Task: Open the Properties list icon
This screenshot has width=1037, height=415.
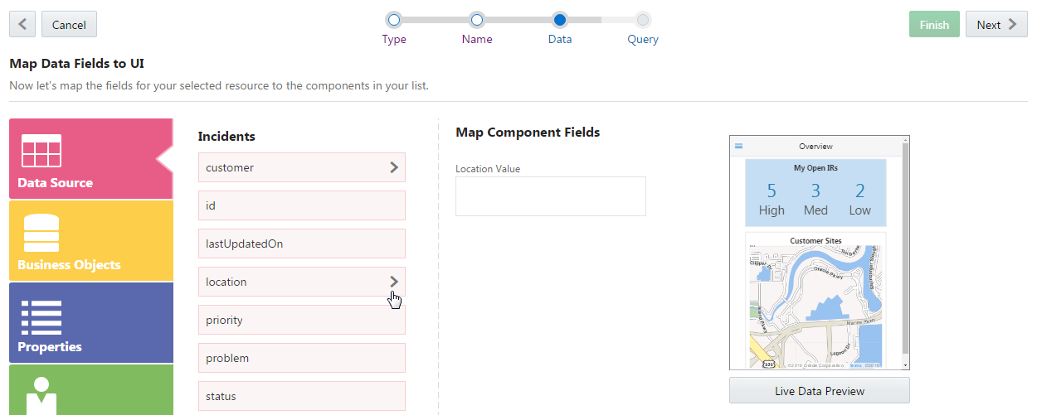Action: point(41,316)
